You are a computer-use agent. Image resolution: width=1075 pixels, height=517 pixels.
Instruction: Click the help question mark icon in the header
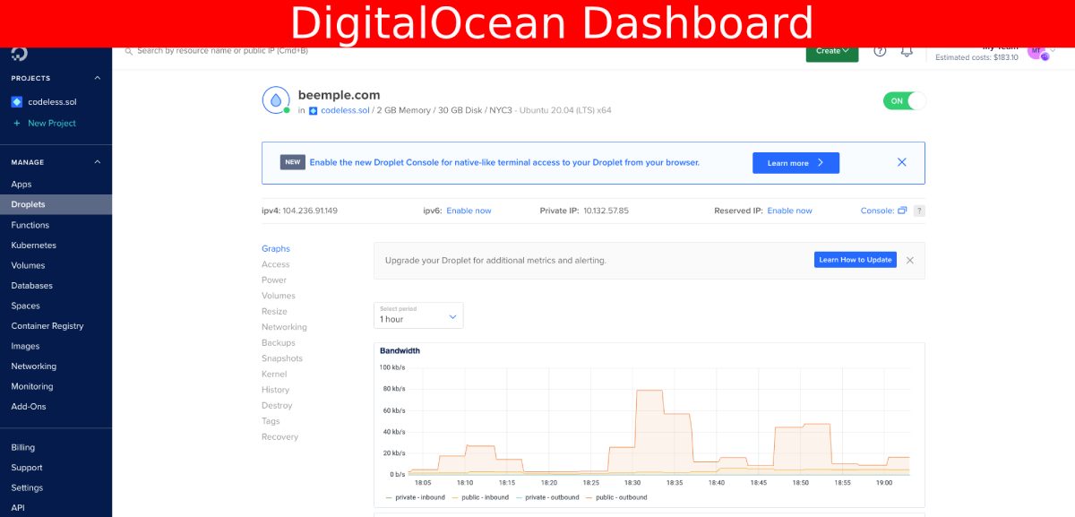(879, 51)
